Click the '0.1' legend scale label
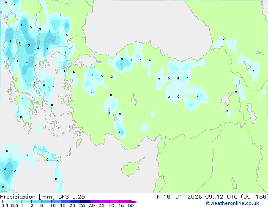Viewport: 268px width, 207px height. point(5,205)
